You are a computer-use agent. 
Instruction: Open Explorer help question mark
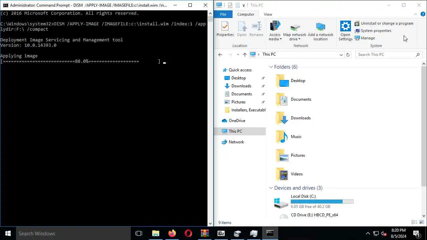[423, 14]
